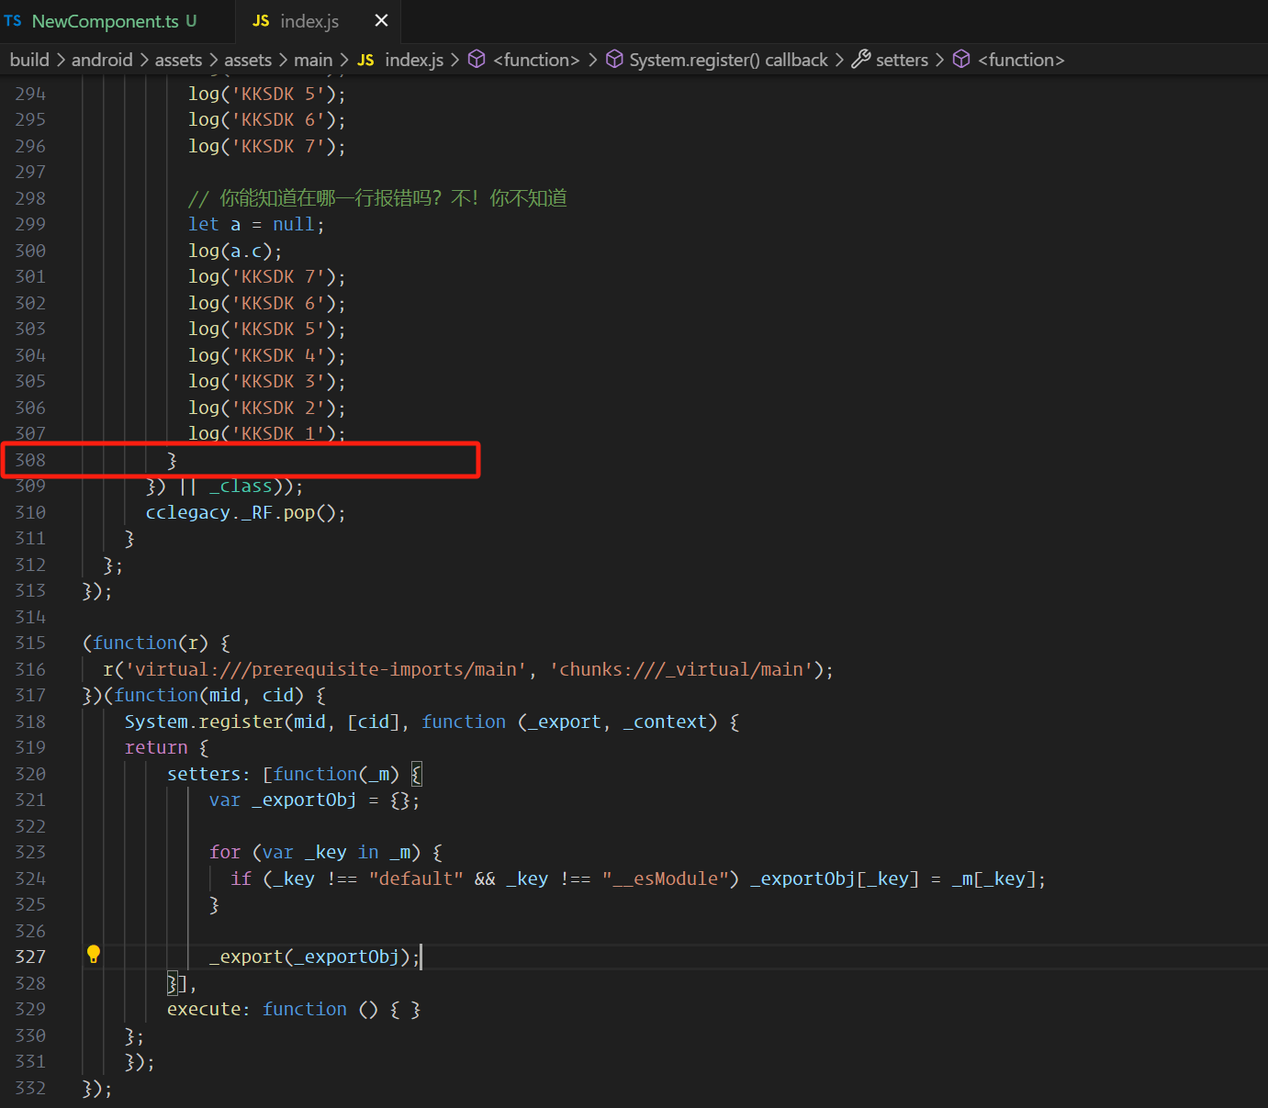Click 'return {' on line 319
This screenshot has height=1108, width=1268.
click(x=166, y=747)
